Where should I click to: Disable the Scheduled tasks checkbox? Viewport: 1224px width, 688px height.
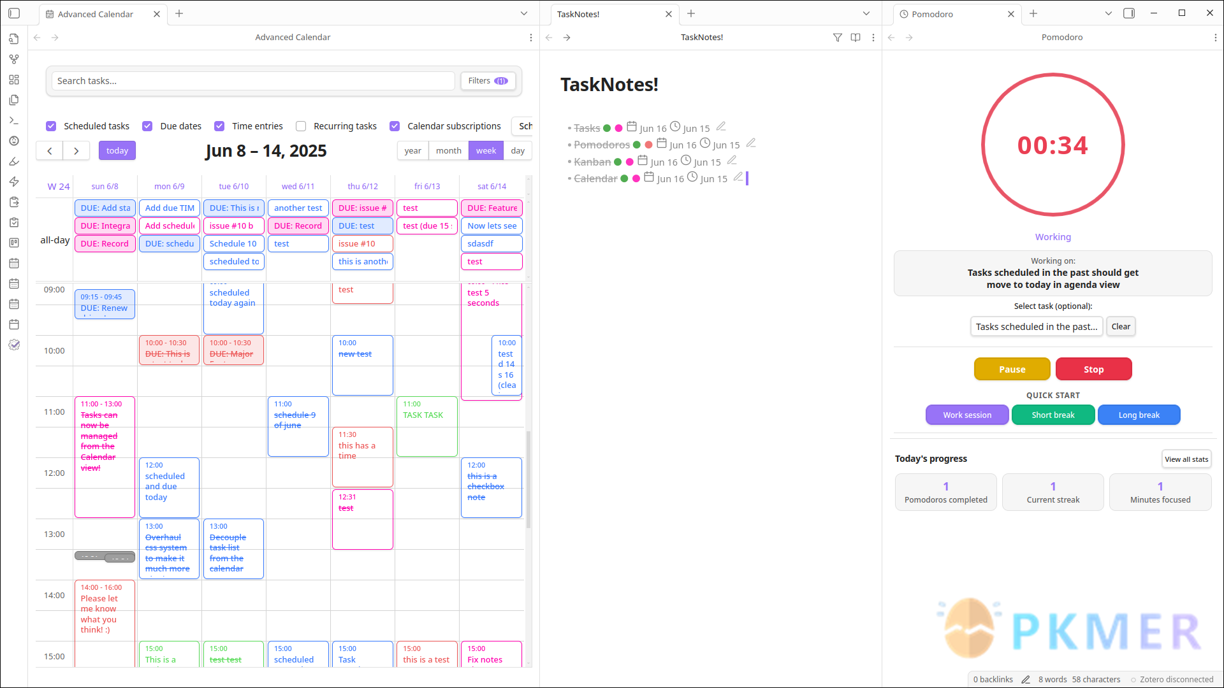pyautogui.click(x=50, y=126)
